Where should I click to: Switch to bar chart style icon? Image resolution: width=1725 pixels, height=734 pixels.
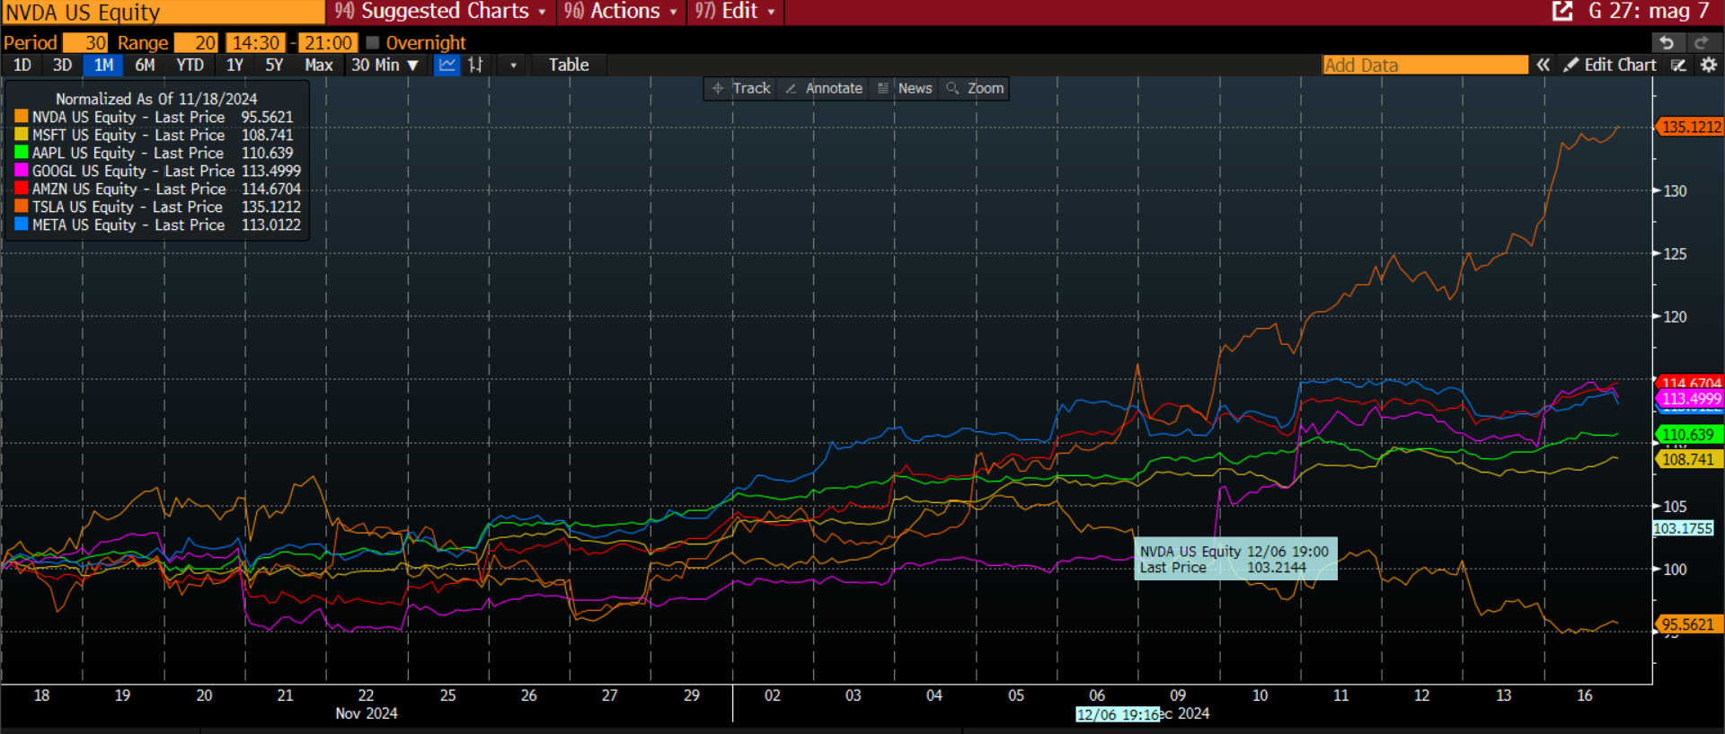pyautogui.click(x=476, y=65)
